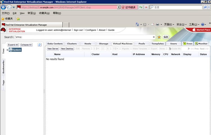The image size is (211, 135).
Task: Click the Collapse All button
Action: 26,45
